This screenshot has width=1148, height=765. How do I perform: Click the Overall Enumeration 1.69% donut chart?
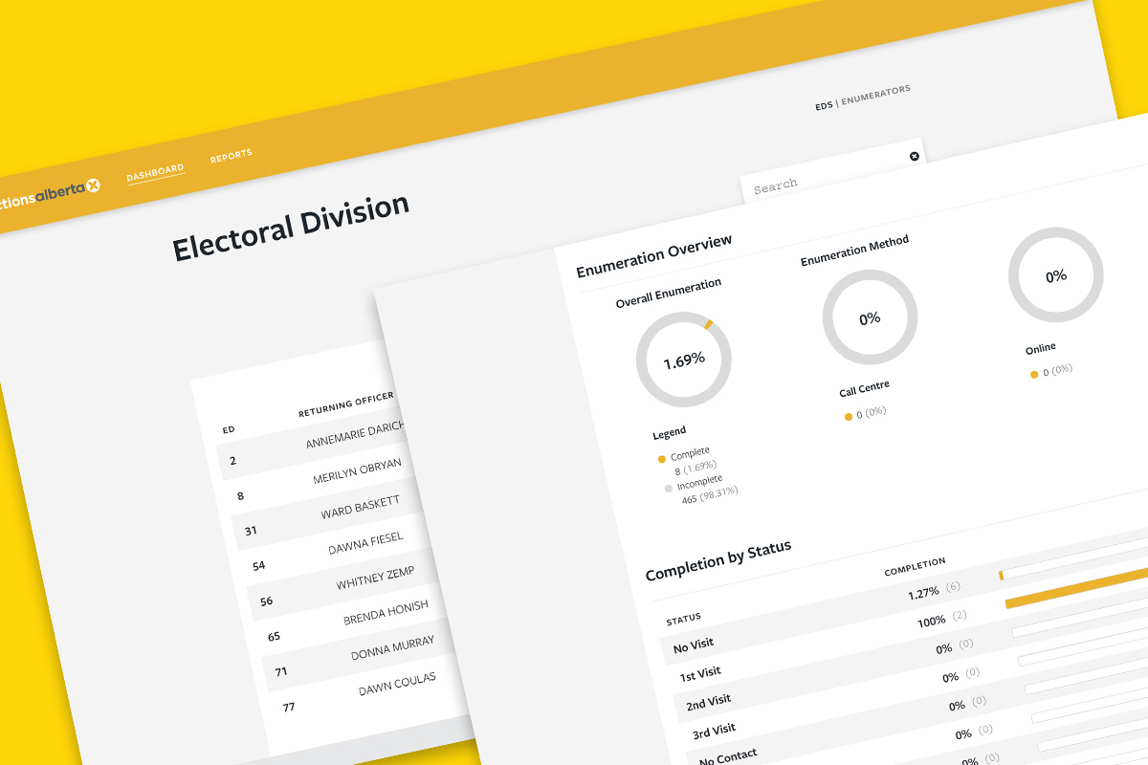tap(683, 360)
